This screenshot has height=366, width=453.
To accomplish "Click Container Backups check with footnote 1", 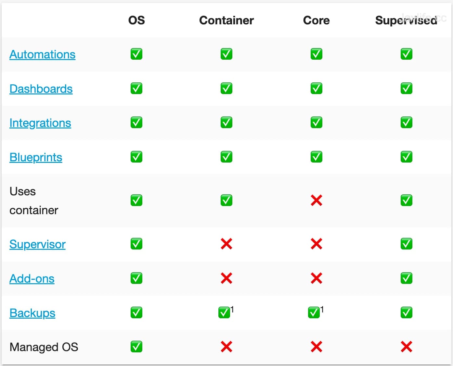I will click(224, 313).
